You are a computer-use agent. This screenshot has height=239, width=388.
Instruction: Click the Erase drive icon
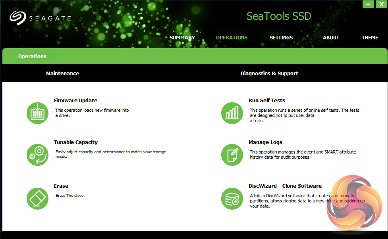pos(37,198)
